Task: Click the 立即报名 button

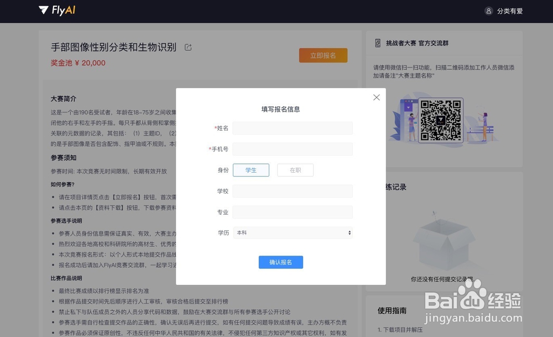Action: [x=323, y=55]
